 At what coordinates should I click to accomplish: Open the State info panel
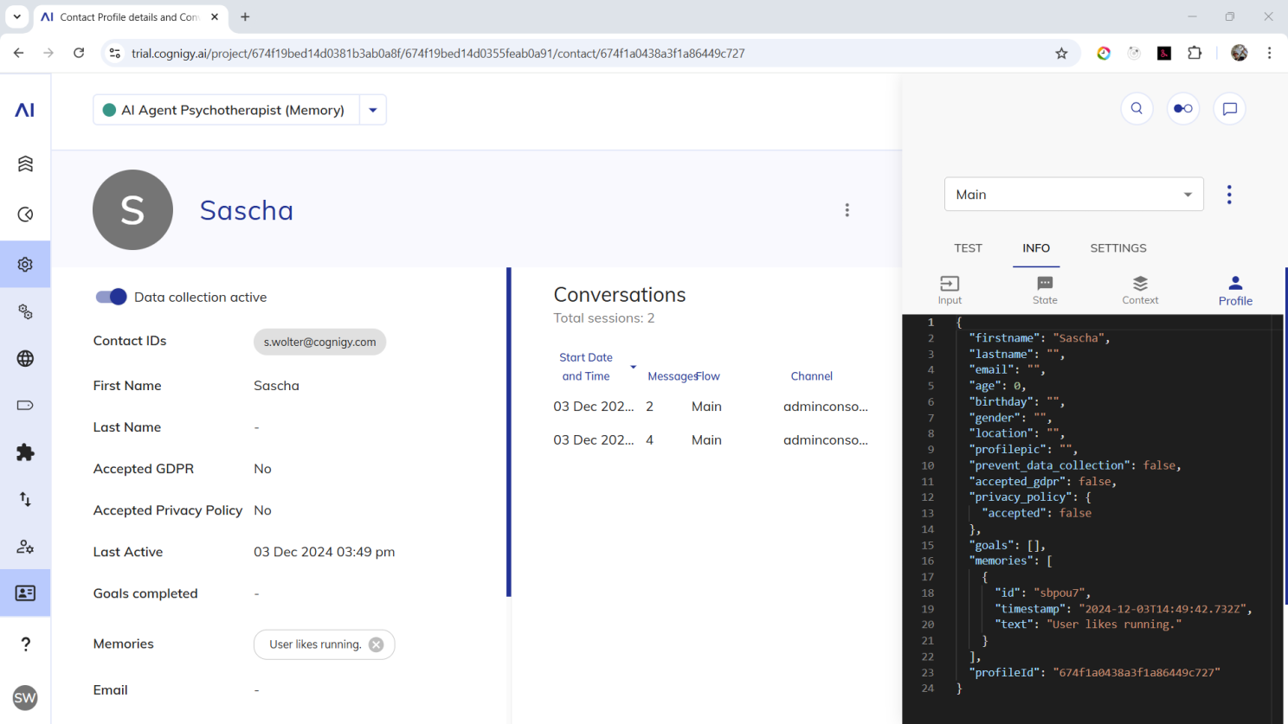1045,290
